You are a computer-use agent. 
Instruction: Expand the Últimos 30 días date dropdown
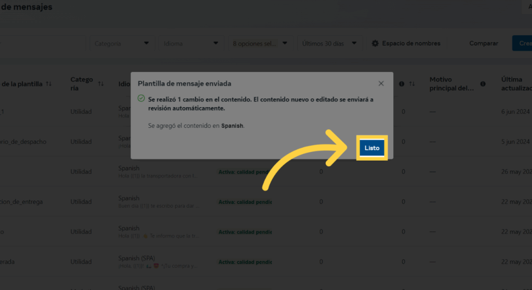coord(329,44)
